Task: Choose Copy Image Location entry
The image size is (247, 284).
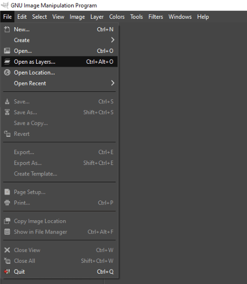Action: (x=59, y=221)
